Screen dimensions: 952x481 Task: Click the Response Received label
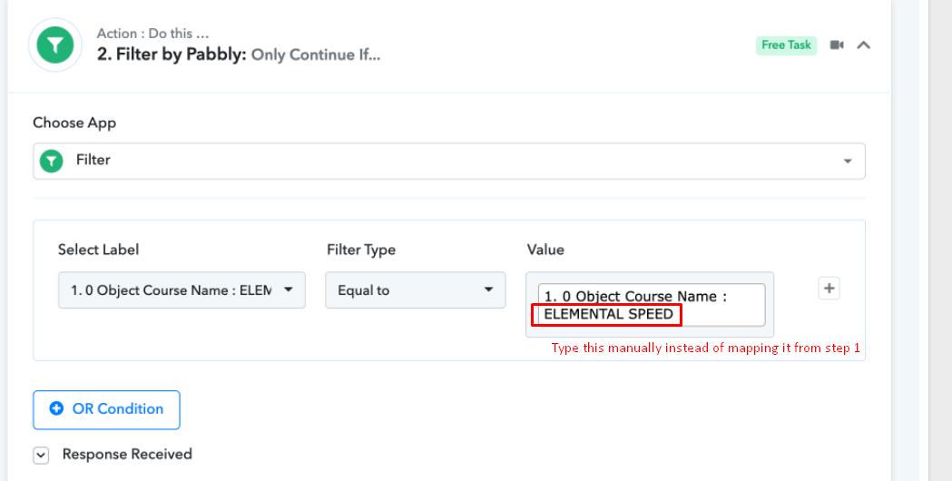point(127,455)
